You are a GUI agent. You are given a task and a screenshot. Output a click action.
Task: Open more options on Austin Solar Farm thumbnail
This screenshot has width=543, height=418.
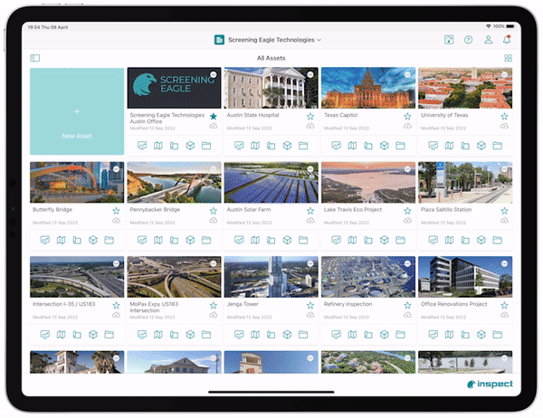coord(310,169)
